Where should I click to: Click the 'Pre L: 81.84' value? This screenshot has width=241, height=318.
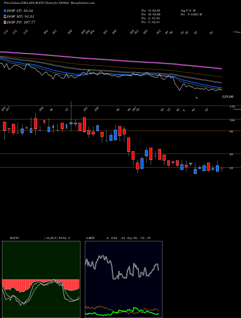tap(151, 18)
